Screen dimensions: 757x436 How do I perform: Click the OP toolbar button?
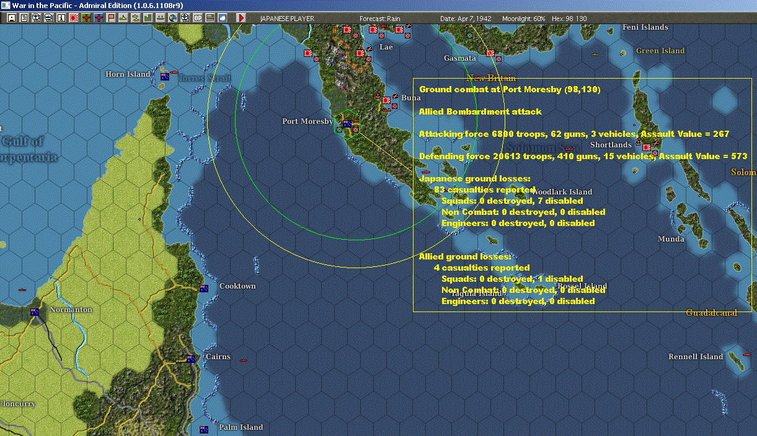[x=197, y=18]
